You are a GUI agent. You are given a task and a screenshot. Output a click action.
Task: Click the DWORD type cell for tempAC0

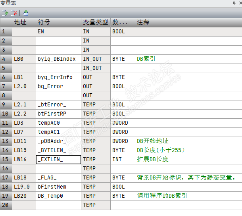[x=123, y=123]
